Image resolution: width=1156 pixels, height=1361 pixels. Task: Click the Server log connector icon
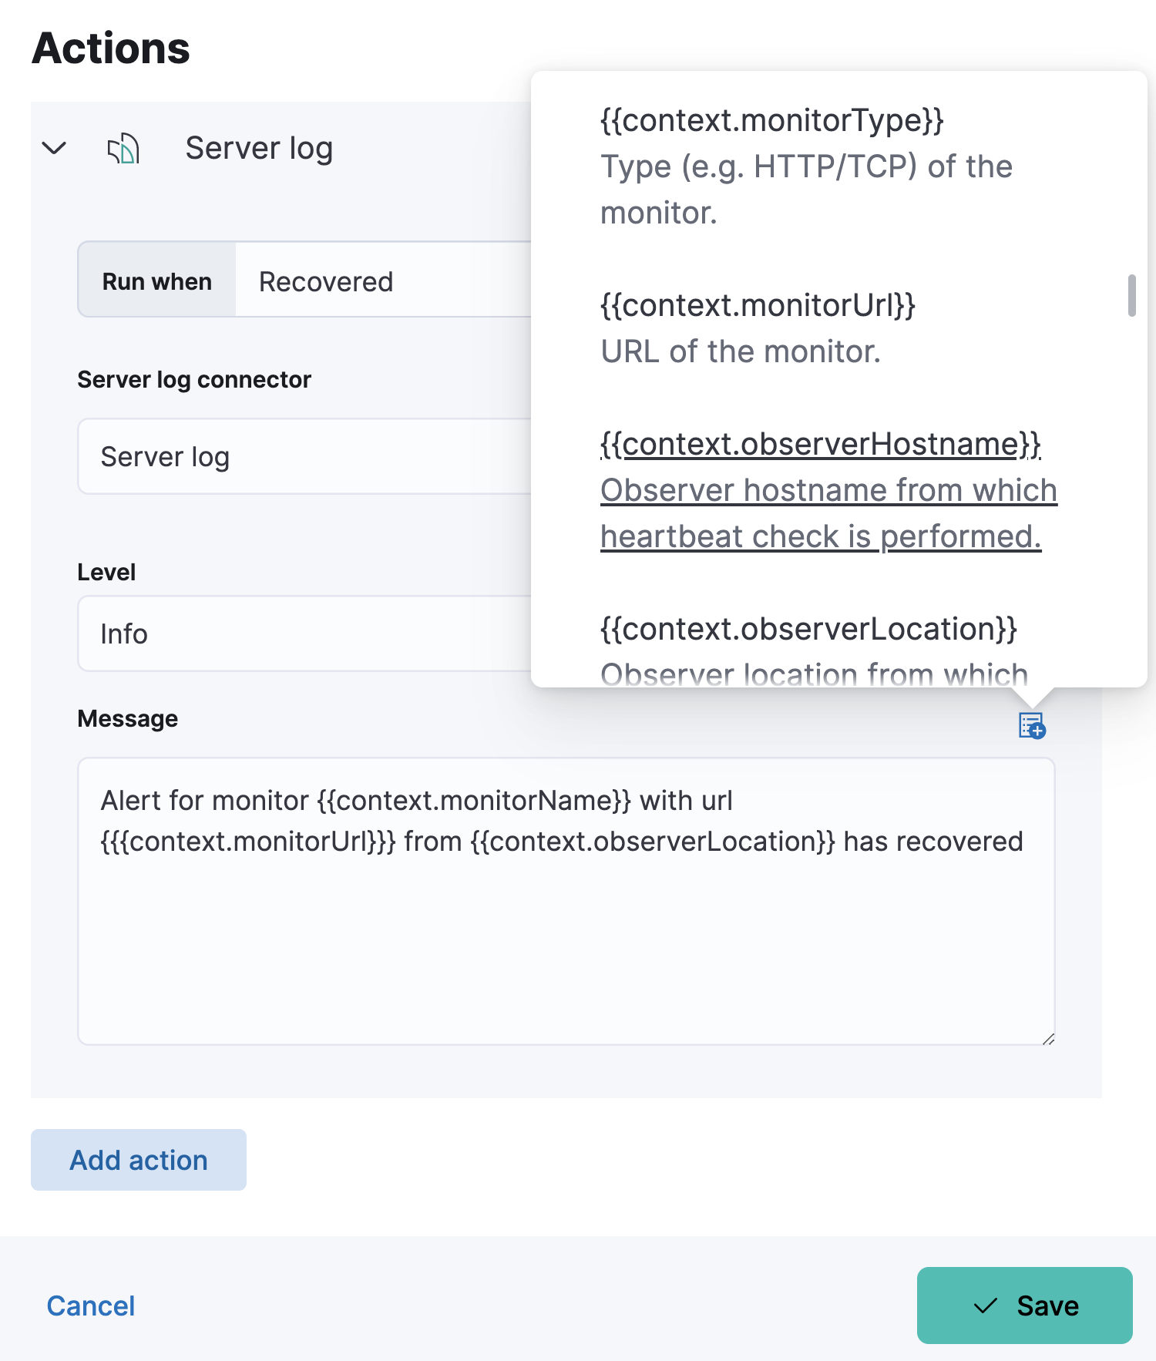point(123,148)
